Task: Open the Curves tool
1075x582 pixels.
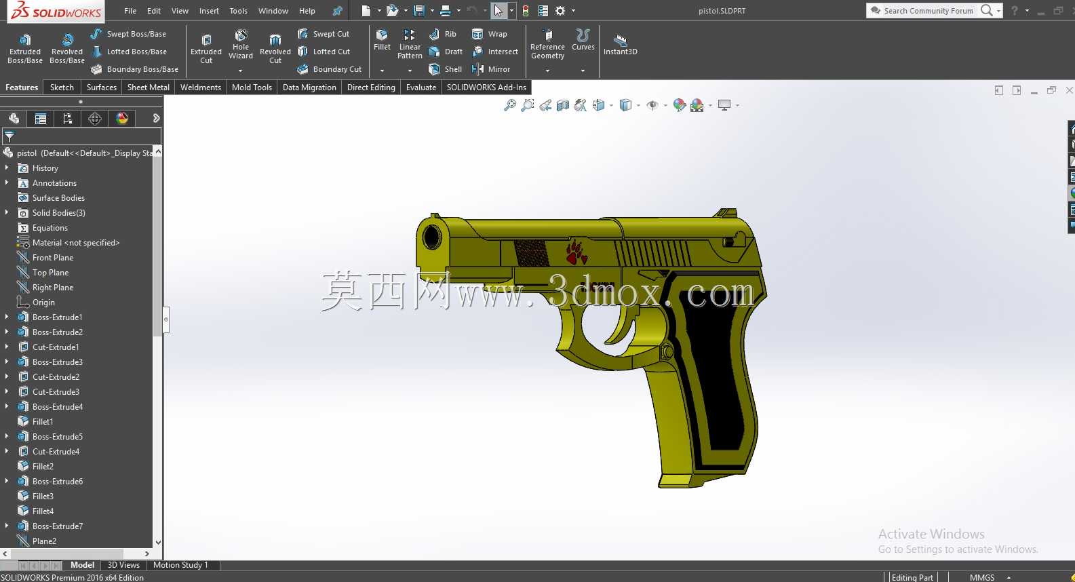Action: pos(583,40)
